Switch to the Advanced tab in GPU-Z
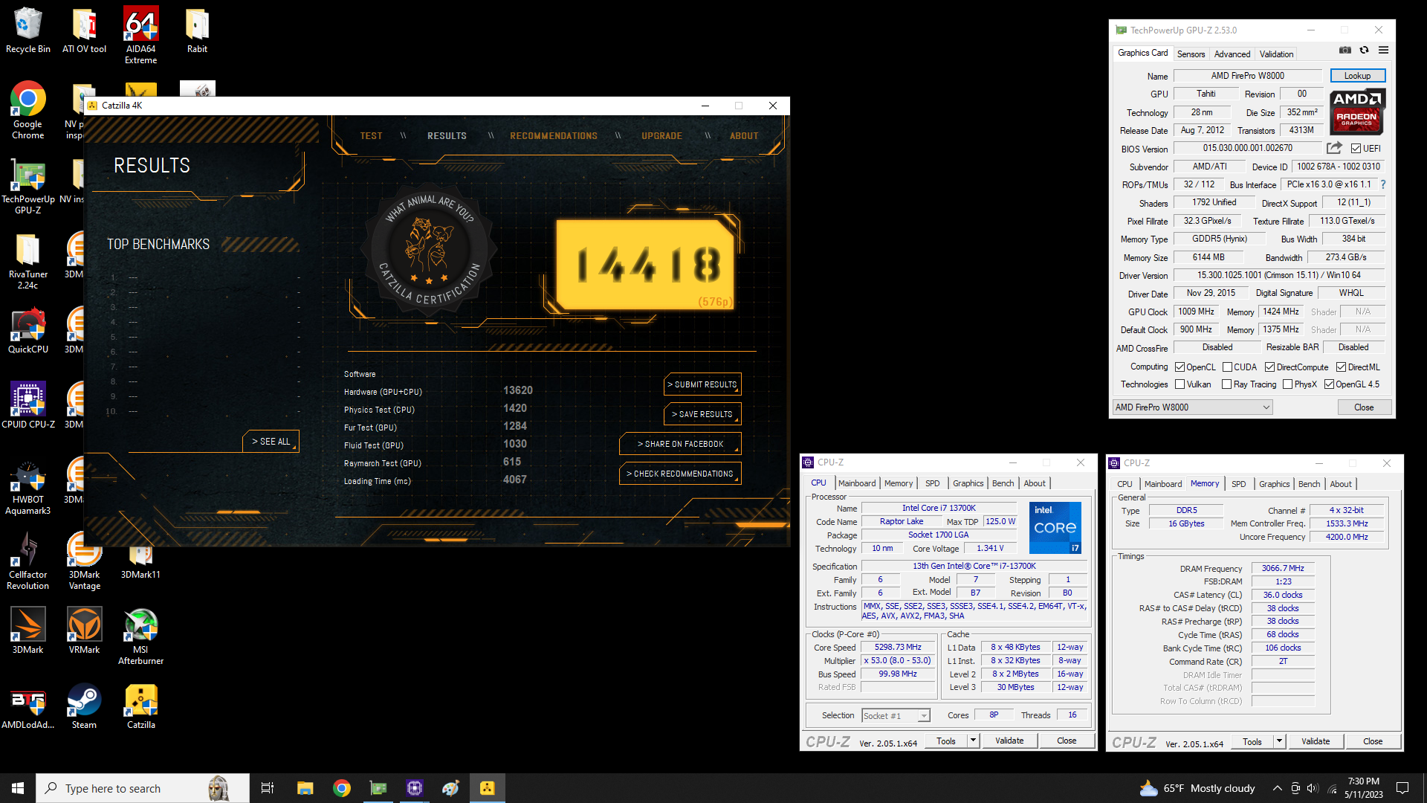Viewport: 1427px width, 803px height. coord(1232,54)
